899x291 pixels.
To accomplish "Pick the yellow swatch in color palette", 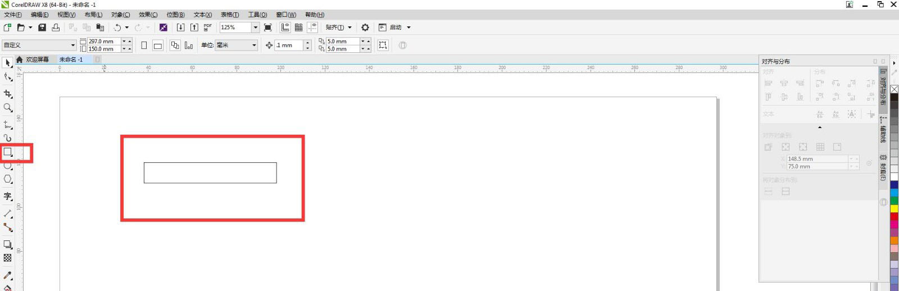I will coord(894,208).
